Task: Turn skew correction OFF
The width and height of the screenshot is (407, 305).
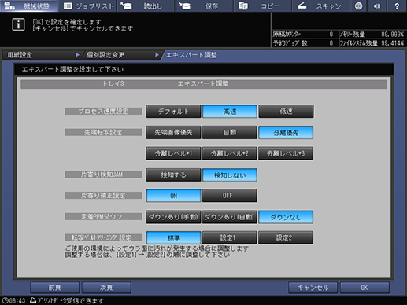Action: point(230,196)
